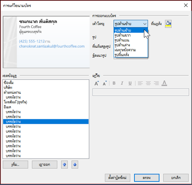Choose รูปด้านขวา from the layout list
The image size is (192, 185).
click(130, 35)
